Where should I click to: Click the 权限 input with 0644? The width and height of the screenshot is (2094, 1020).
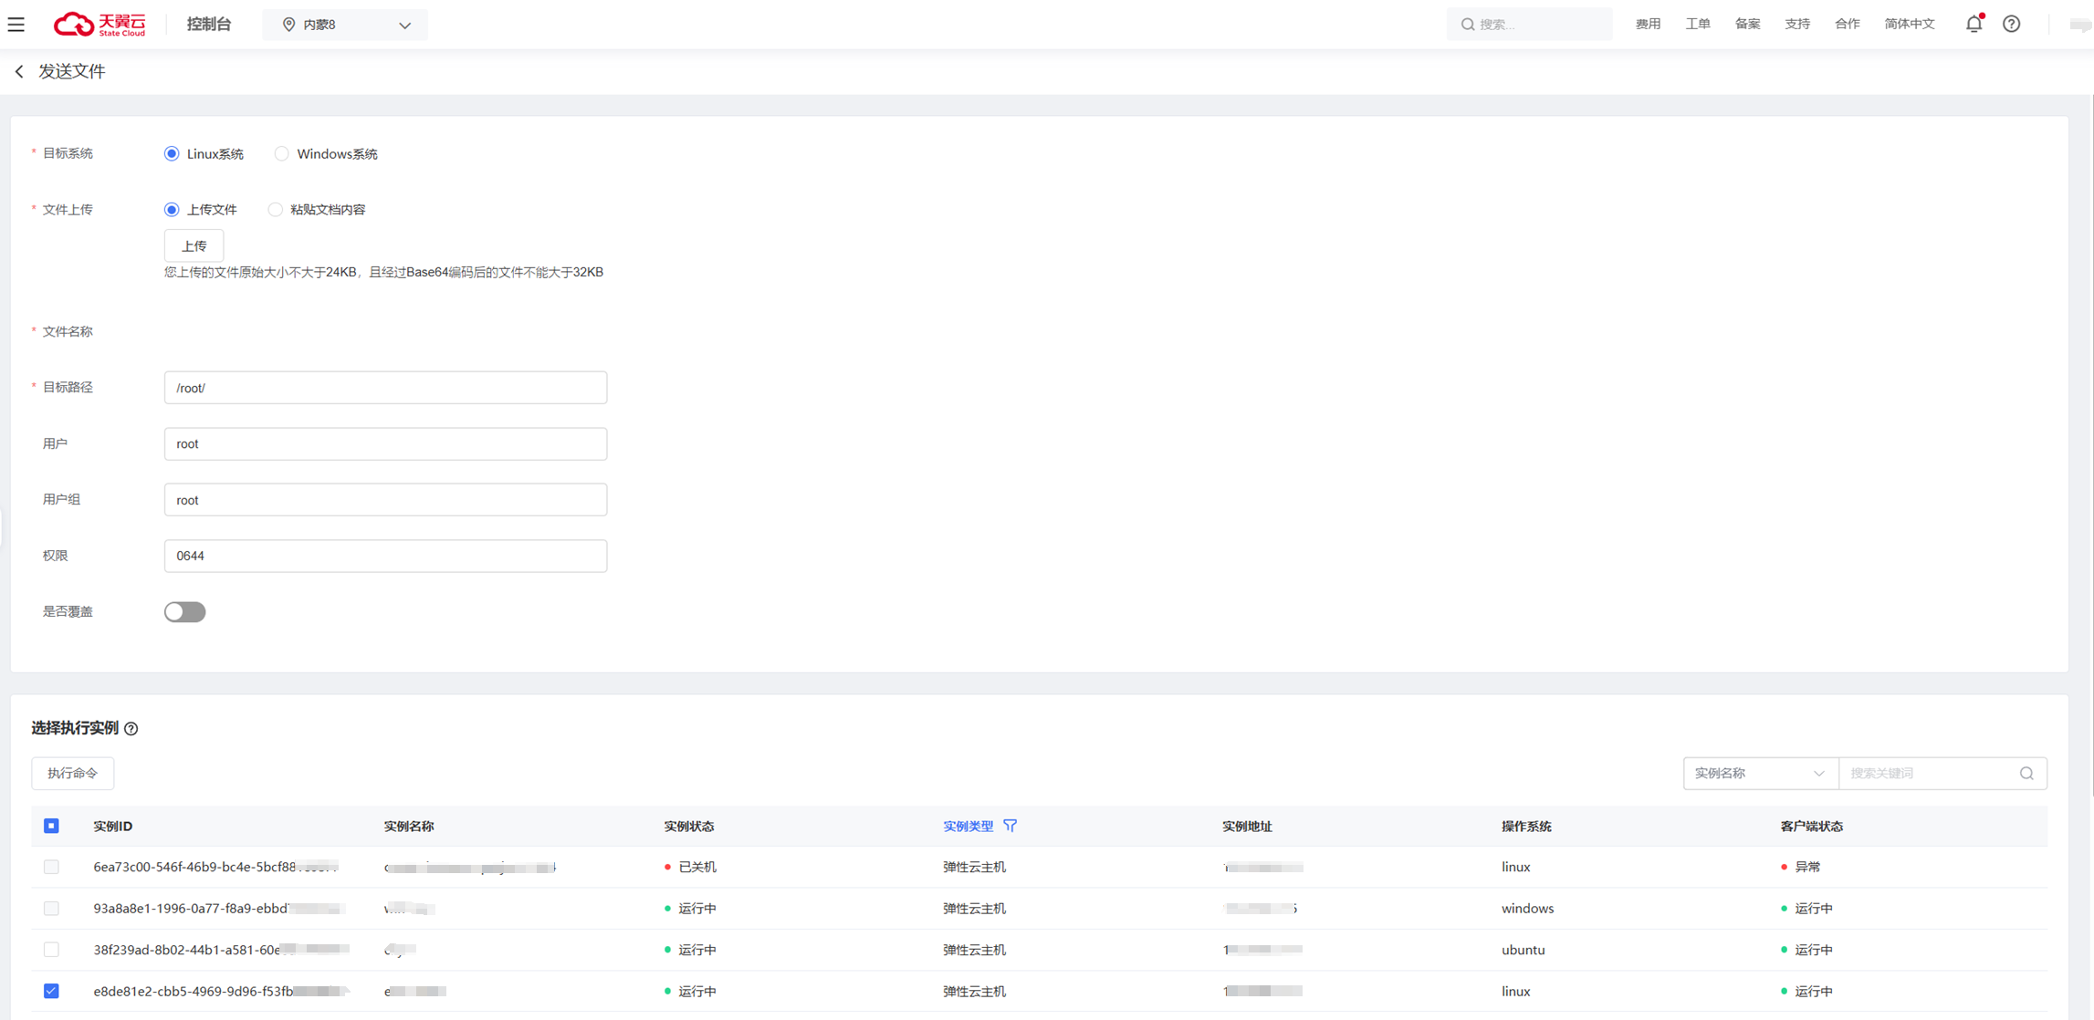click(385, 556)
